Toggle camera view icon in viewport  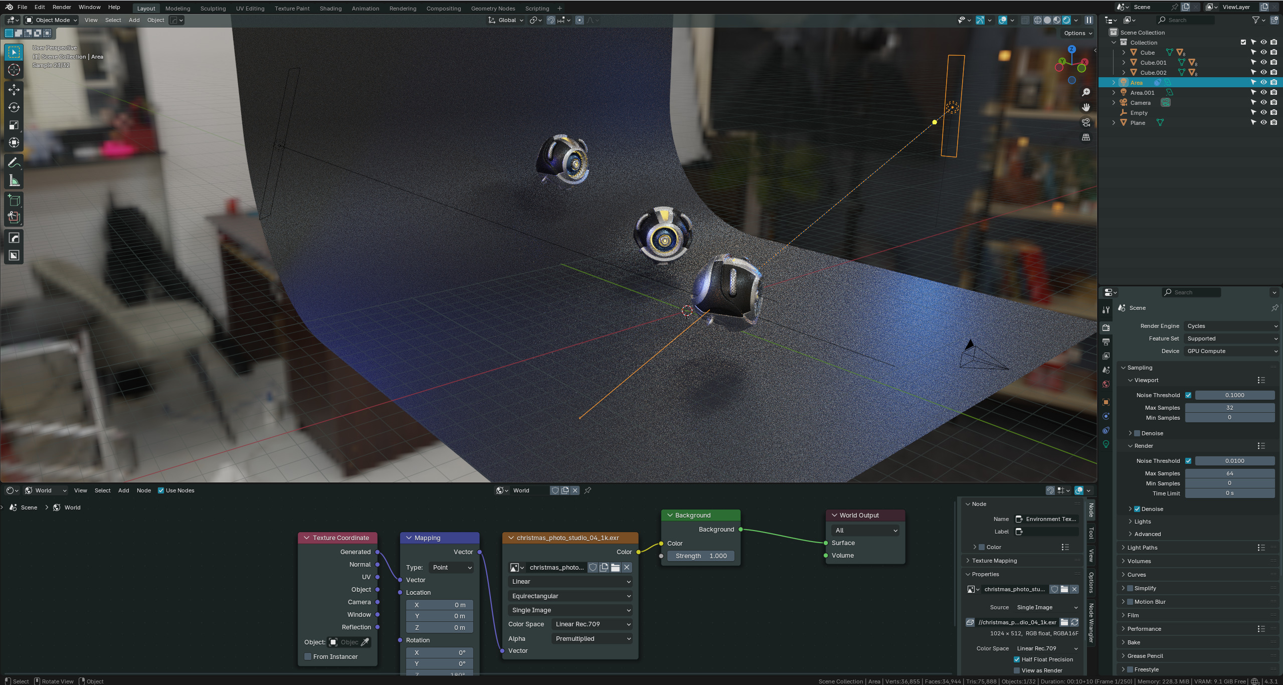[x=1086, y=122]
